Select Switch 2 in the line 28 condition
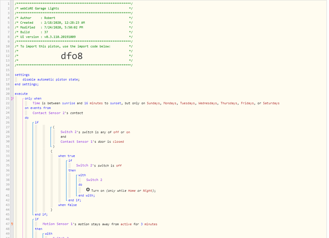 (x=69, y=132)
